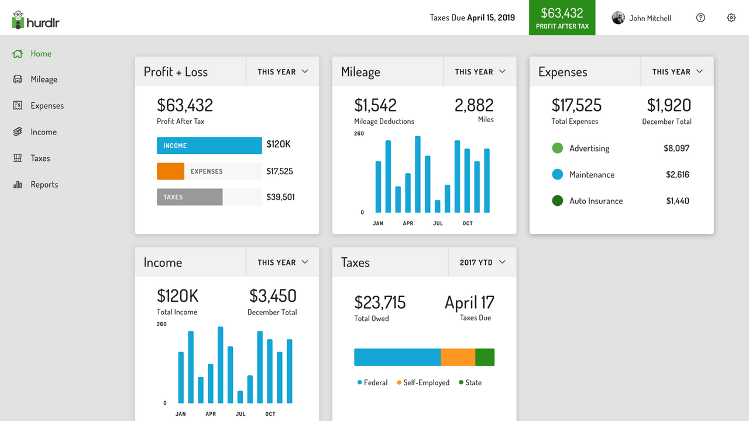Screen dimensions: 749x421
Task: Switch to the Income section from the sidebar
Action: [x=44, y=132]
